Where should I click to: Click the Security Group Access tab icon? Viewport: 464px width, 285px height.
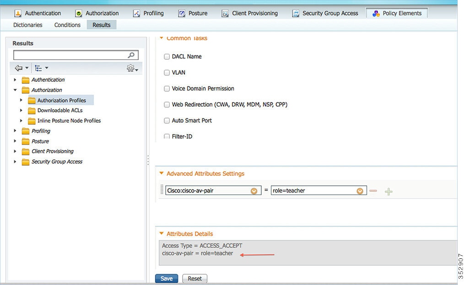point(296,13)
